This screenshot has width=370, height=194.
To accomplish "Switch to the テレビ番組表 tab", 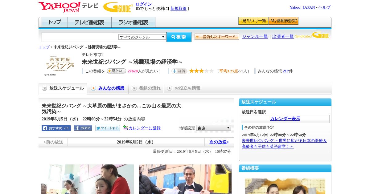I will pos(89,22).
